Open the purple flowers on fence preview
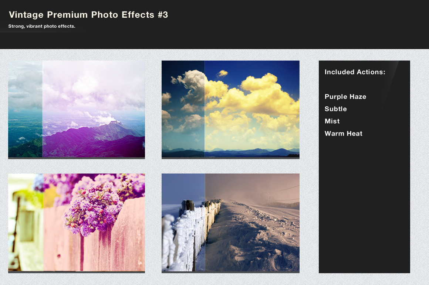This screenshot has width=429, height=285. coord(93,222)
